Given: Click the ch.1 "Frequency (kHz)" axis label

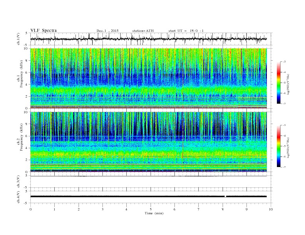Looking at the screenshot, I should pyautogui.click(x=22, y=74).
